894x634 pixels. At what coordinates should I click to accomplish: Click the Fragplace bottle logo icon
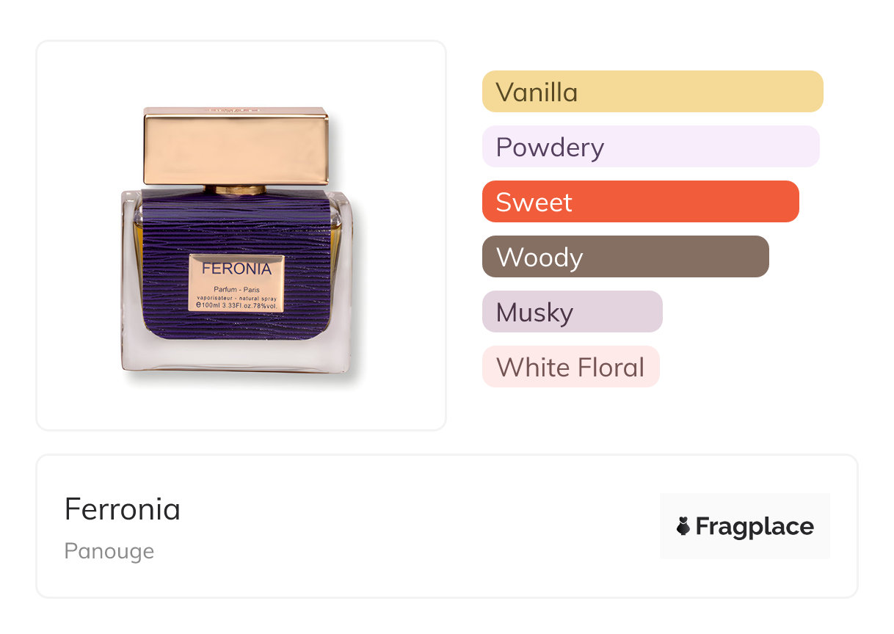click(683, 526)
